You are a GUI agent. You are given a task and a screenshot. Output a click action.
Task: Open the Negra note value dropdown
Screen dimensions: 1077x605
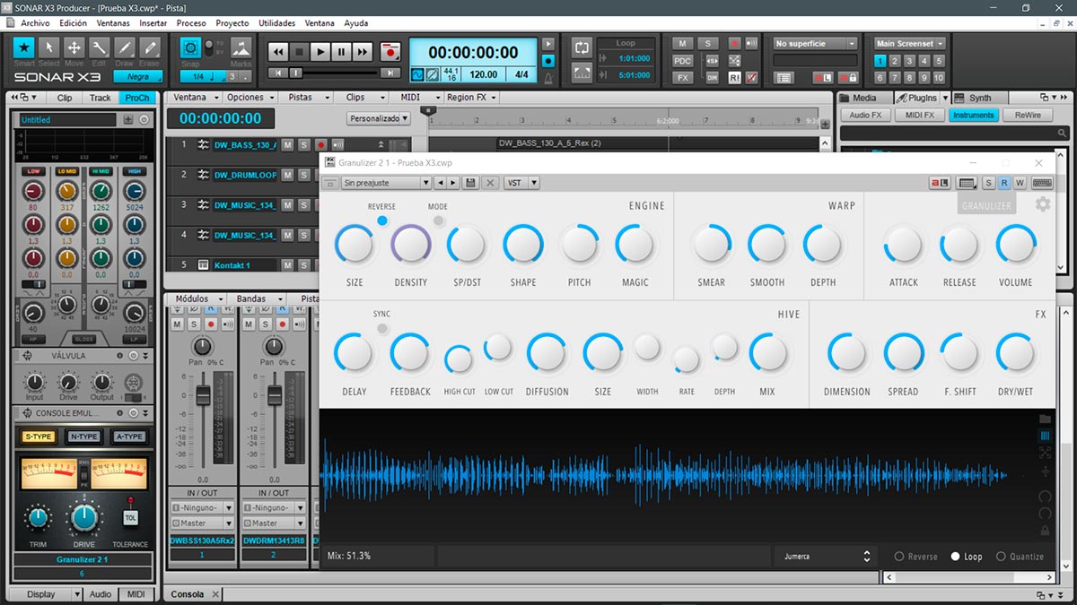click(137, 77)
